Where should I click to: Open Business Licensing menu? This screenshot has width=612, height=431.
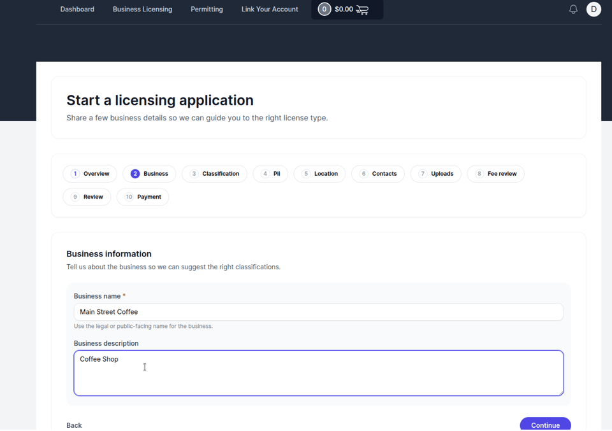pyautogui.click(x=142, y=10)
